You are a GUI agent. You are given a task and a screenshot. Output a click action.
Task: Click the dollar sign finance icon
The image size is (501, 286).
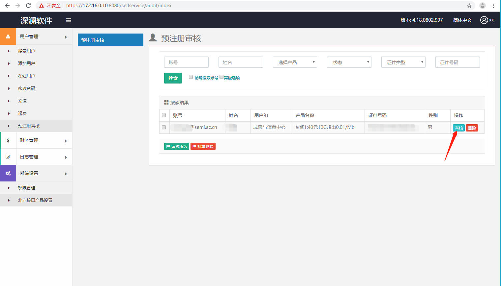click(8, 140)
